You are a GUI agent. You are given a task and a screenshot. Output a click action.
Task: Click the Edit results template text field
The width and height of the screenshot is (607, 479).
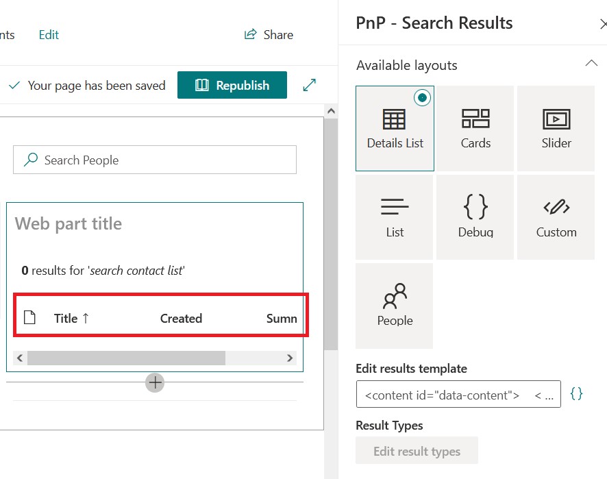tap(458, 395)
